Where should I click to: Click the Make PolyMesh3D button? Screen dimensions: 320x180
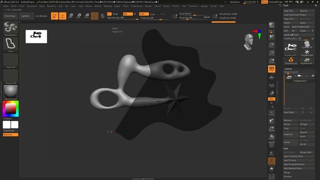click(302, 26)
